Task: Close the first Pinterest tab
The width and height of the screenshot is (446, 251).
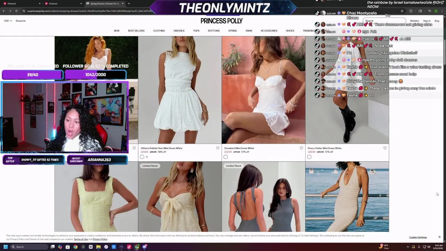Action: coord(39,3)
